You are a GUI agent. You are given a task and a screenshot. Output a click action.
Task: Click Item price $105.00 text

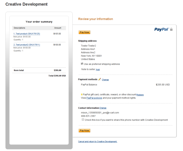[x=22, y=37]
